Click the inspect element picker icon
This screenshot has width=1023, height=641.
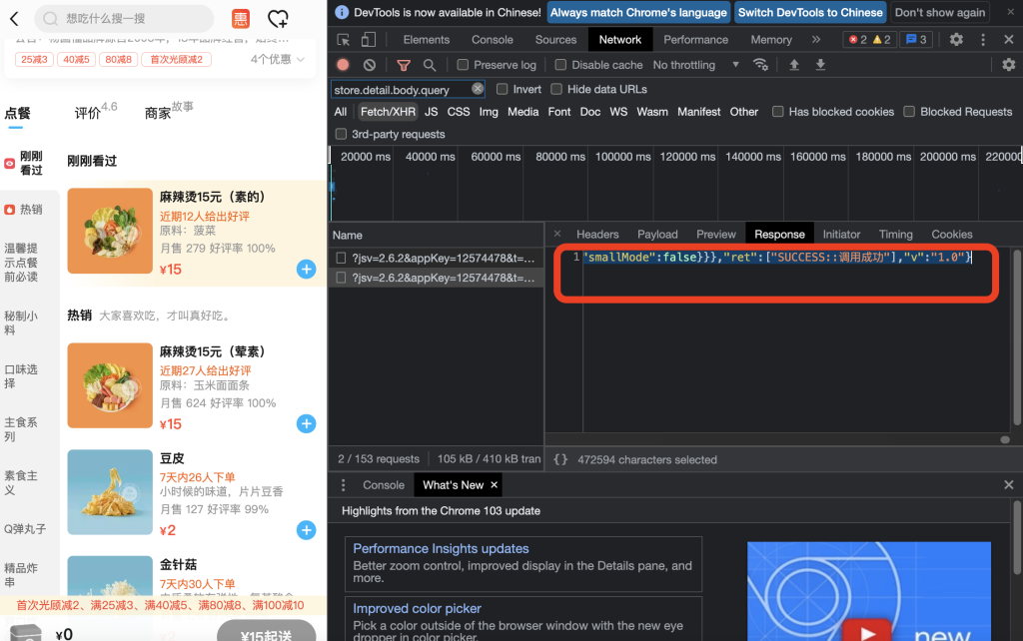pyautogui.click(x=344, y=40)
